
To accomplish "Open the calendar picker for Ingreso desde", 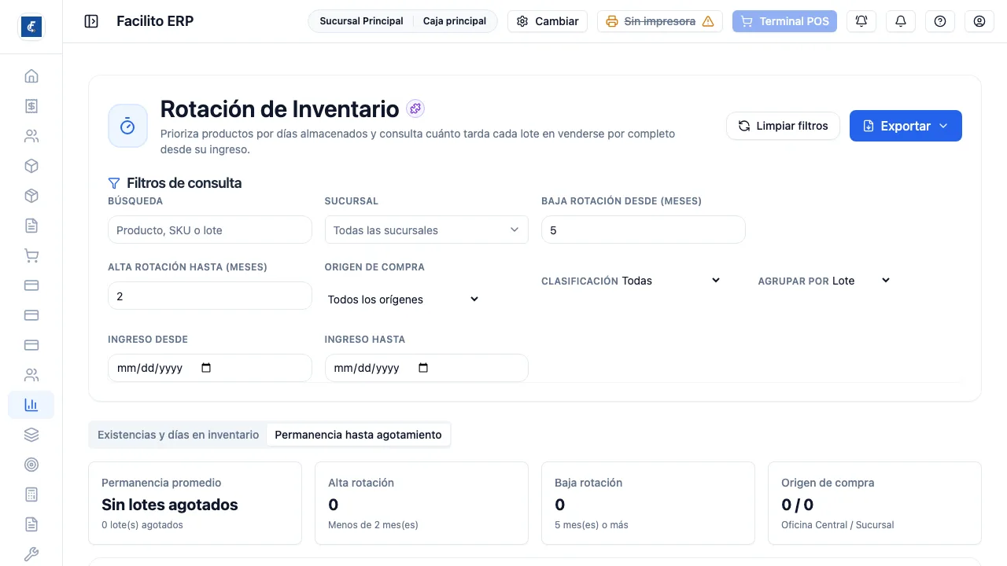I will pyautogui.click(x=206, y=368).
